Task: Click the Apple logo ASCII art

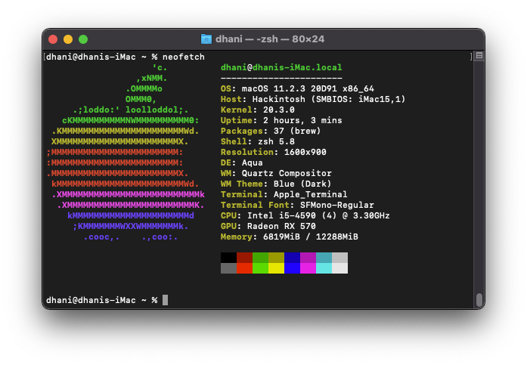Action: coord(126,152)
